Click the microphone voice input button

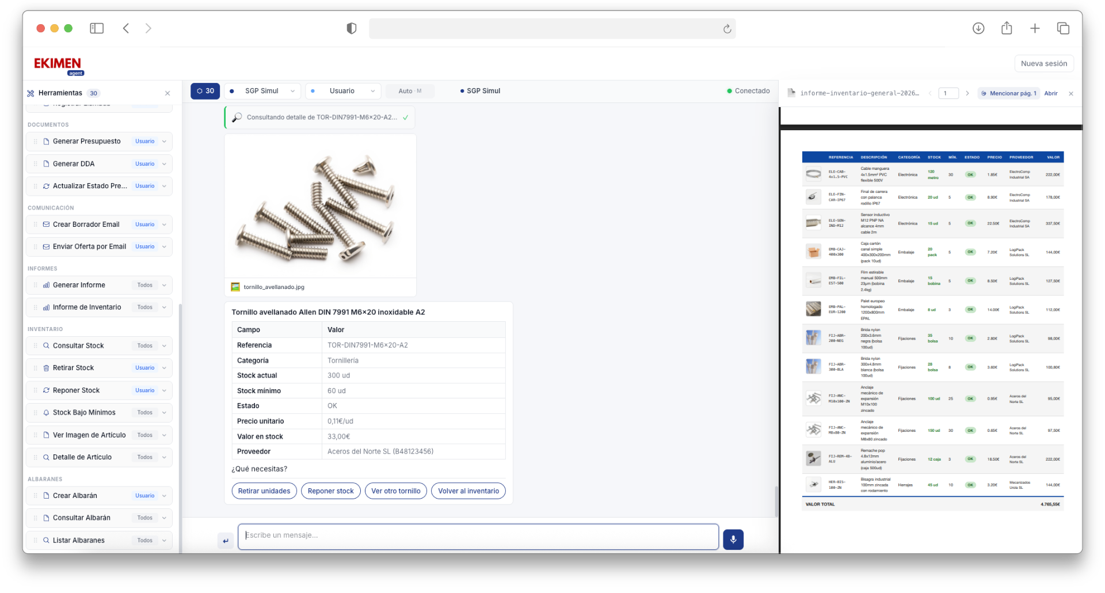click(733, 539)
